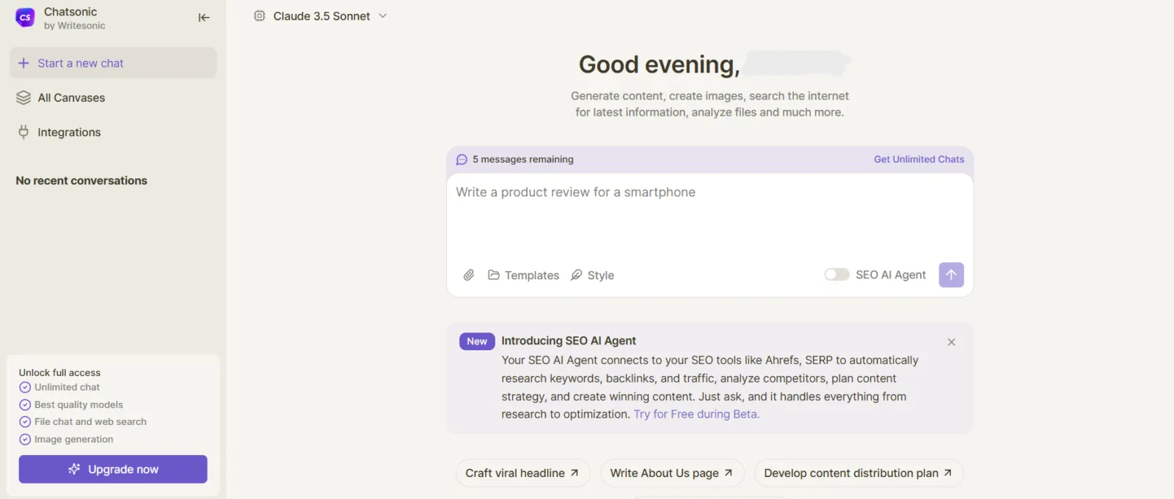This screenshot has height=499, width=1174.
Task: Select Write About Us page suggestion
Action: (672, 473)
